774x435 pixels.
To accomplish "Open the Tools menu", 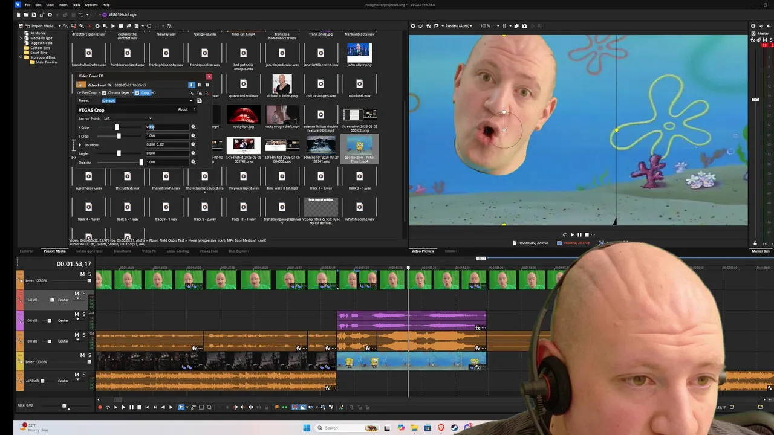I will pos(76,5).
